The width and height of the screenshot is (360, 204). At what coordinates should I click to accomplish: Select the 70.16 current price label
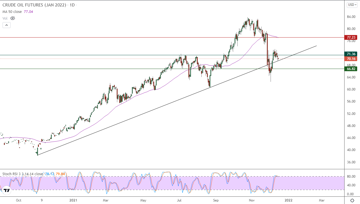click(351, 59)
